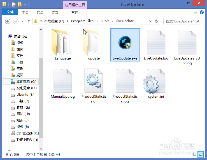The width and height of the screenshot is (207, 160).
Task: Go forward with the forward arrow button
Action: [x=16, y=21]
